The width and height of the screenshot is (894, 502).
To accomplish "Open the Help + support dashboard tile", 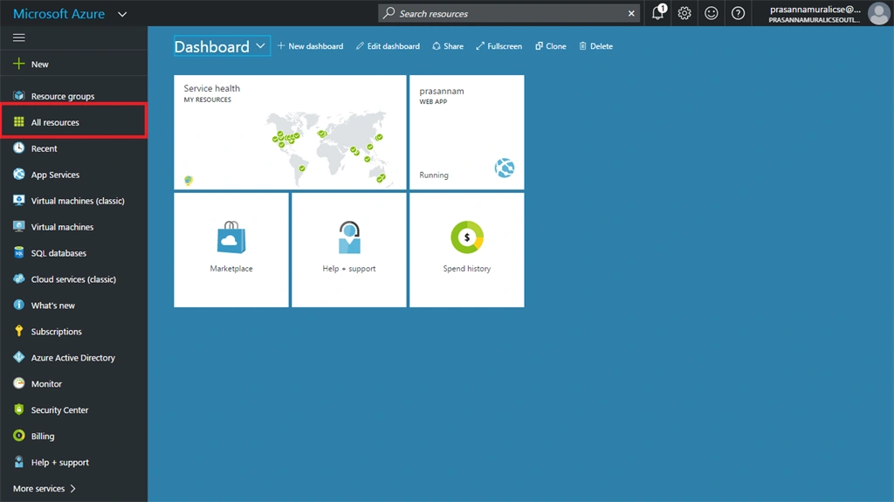I will (349, 250).
